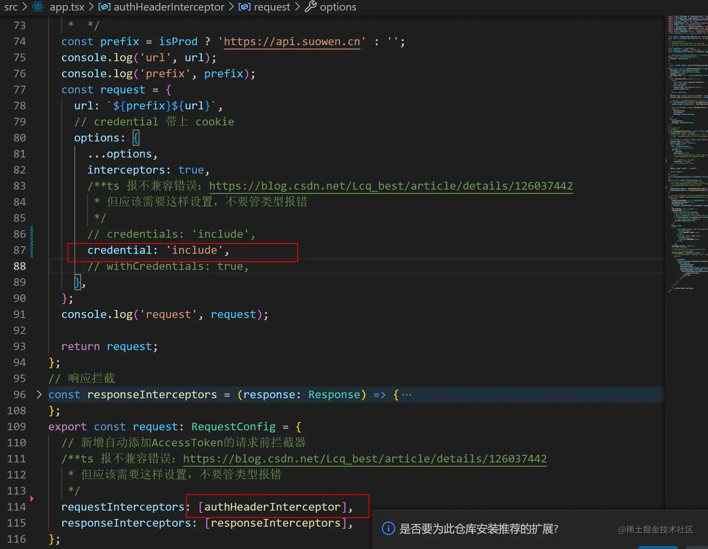
Task: Expand the folded responseInterceptors function at line 96
Action: click(x=39, y=395)
